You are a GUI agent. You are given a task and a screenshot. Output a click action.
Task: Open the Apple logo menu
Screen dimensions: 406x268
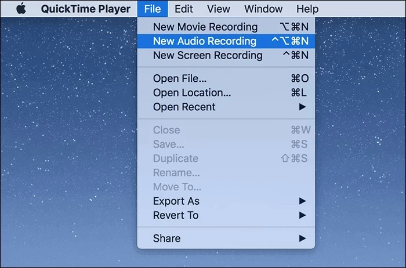pos(21,9)
